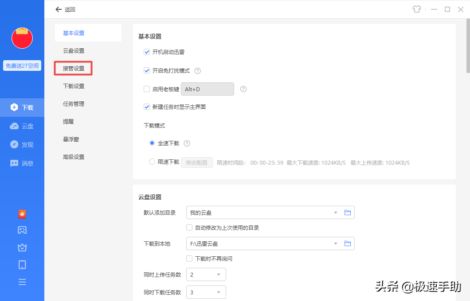Select the 限速下载 radio button
This screenshot has height=301, width=470.
(152, 162)
